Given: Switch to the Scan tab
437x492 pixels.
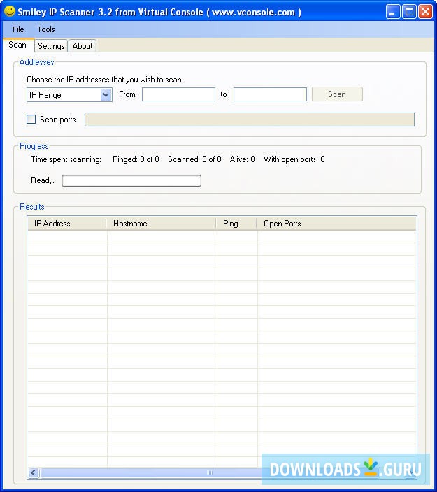Looking at the screenshot, I should pyautogui.click(x=17, y=45).
